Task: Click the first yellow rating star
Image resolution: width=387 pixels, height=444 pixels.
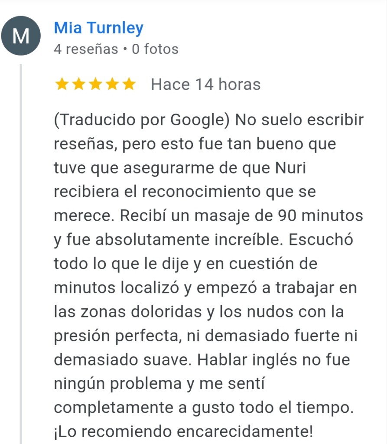Action: click(x=62, y=85)
